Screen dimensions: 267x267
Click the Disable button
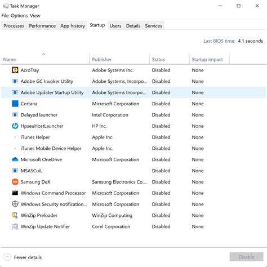[246, 257]
